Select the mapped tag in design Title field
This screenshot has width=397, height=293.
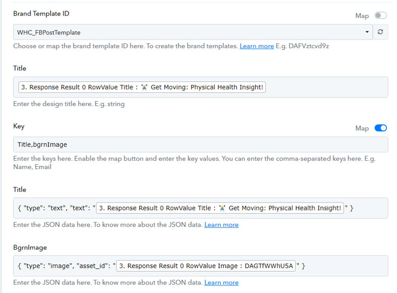pyautogui.click(x=142, y=87)
